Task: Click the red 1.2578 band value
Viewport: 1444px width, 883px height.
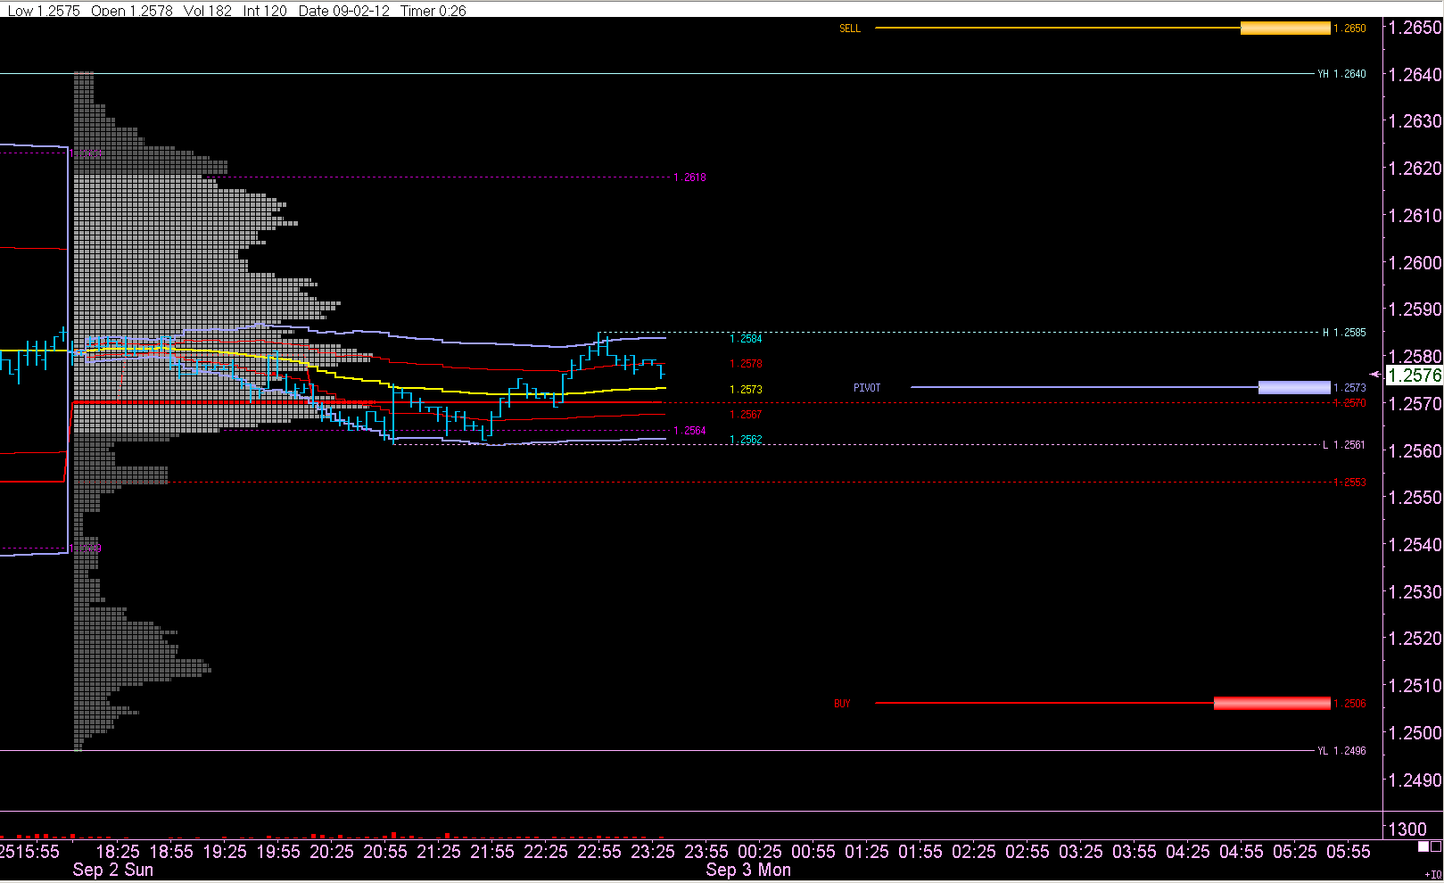Action: tap(746, 364)
